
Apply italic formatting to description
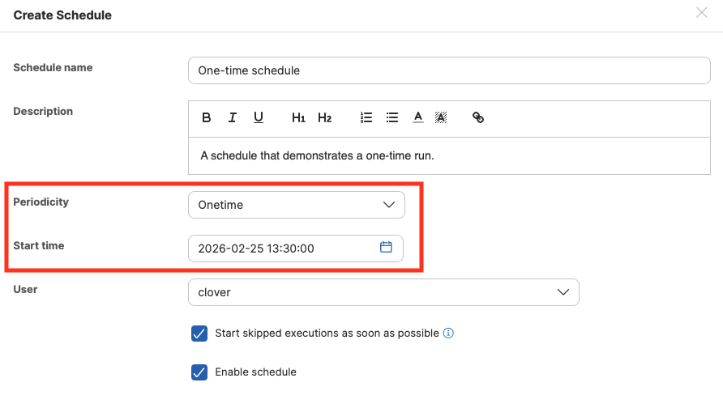tap(233, 118)
